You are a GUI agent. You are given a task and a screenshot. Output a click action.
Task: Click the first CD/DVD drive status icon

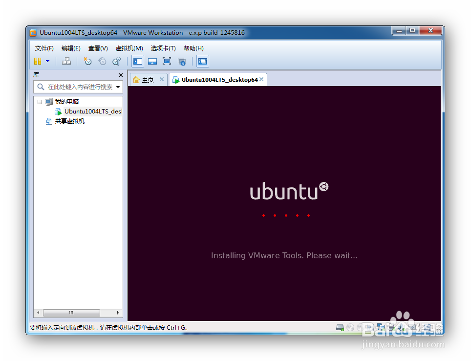[x=350, y=327]
